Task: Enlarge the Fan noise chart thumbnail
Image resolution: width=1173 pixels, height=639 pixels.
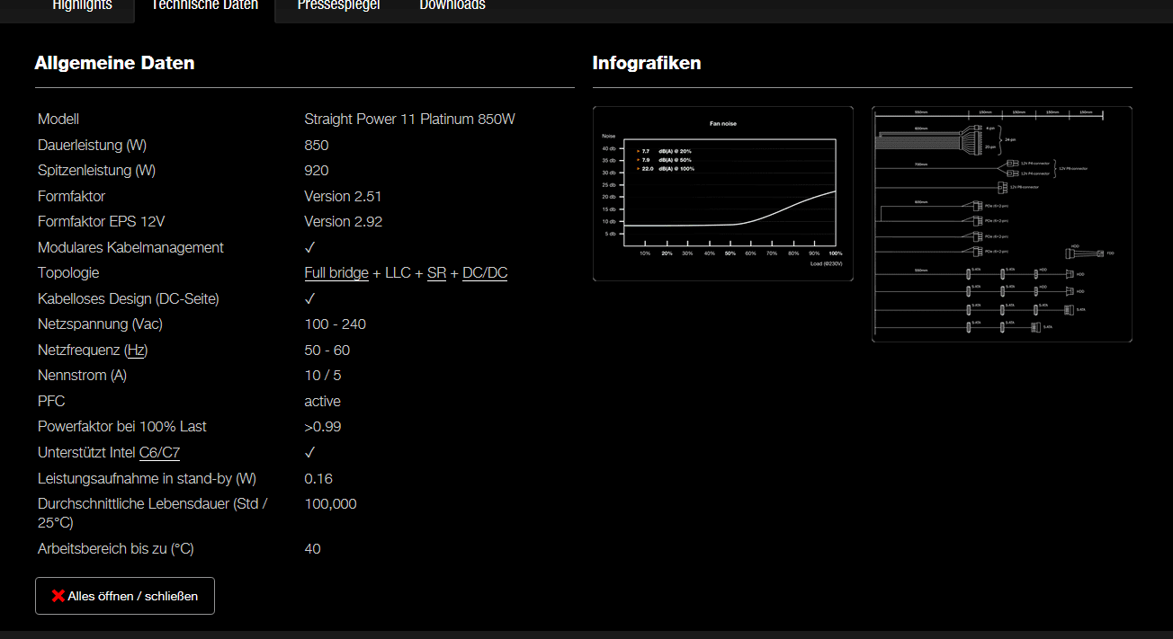Action: click(x=723, y=194)
